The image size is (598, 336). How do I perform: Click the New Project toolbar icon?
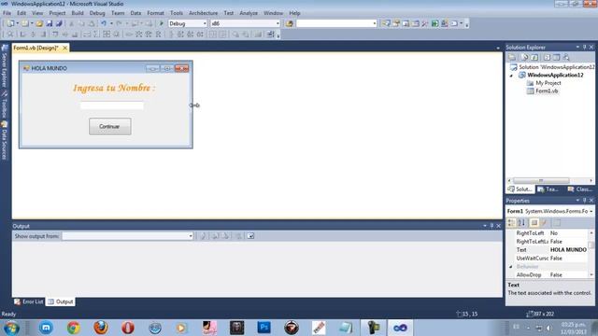point(10,23)
